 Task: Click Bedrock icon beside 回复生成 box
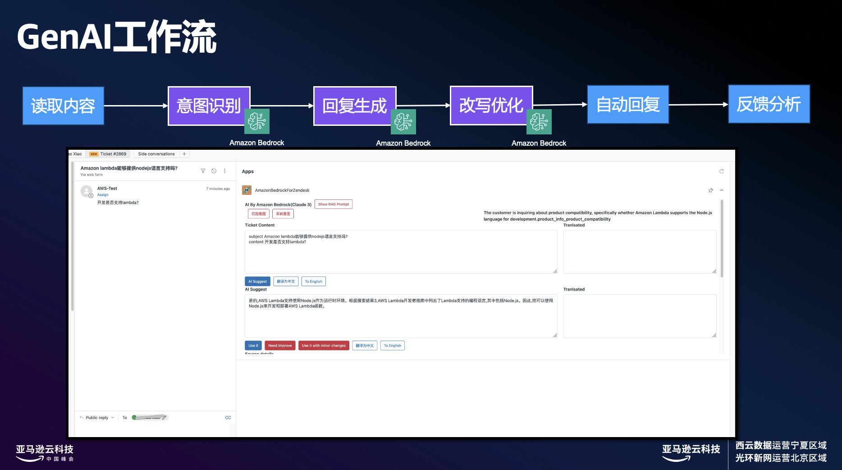click(x=403, y=122)
